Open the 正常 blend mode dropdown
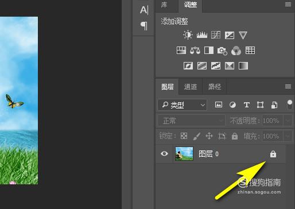 tap(192, 121)
